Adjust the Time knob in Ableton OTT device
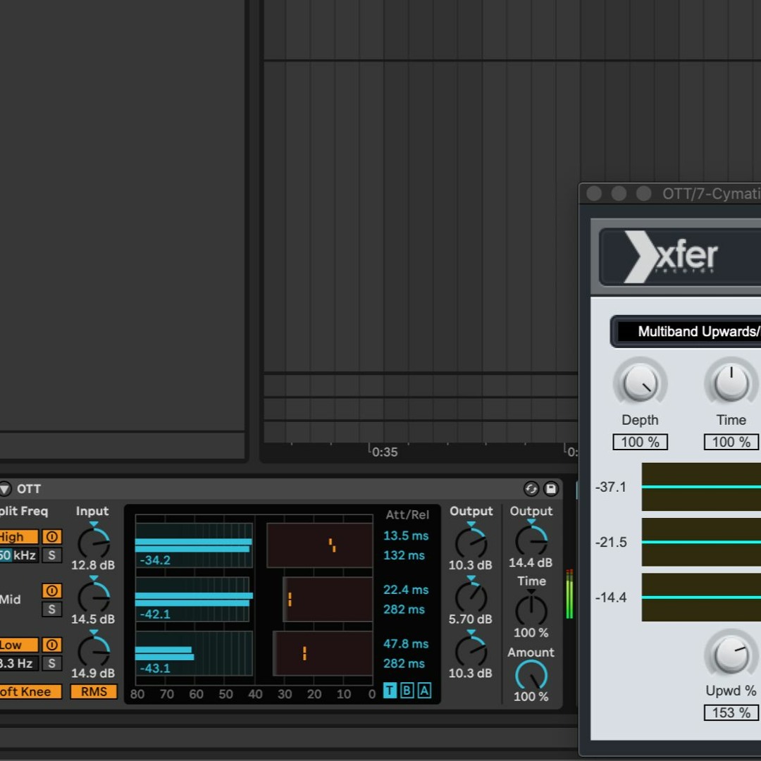761x761 pixels. point(531,610)
